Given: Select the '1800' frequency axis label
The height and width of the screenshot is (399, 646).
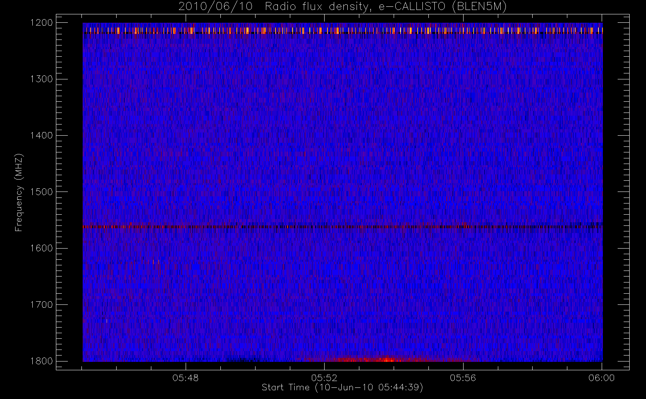Looking at the screenshot, I should [42, 361].
